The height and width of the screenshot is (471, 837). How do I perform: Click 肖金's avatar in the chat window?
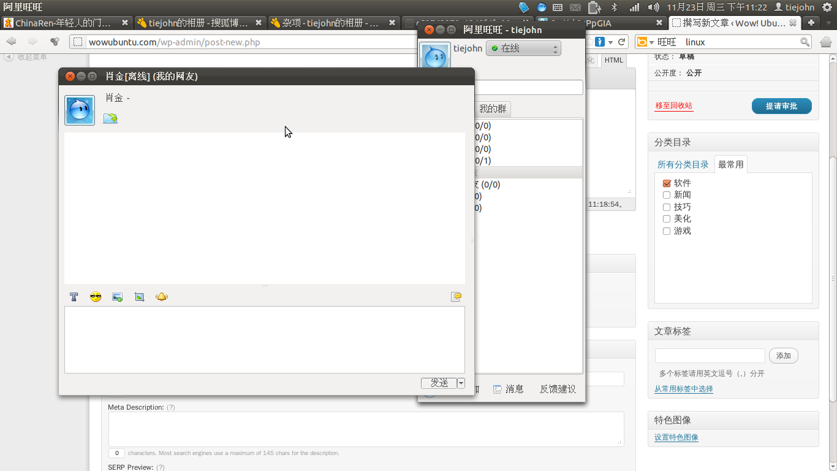coord(80,110)
